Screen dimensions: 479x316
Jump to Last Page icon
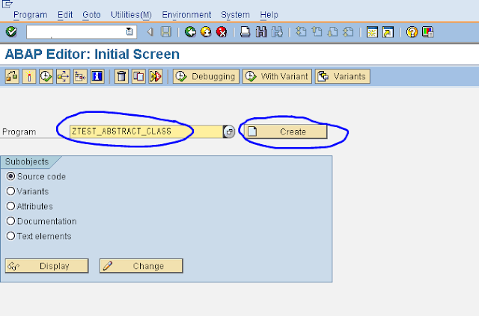348,31
